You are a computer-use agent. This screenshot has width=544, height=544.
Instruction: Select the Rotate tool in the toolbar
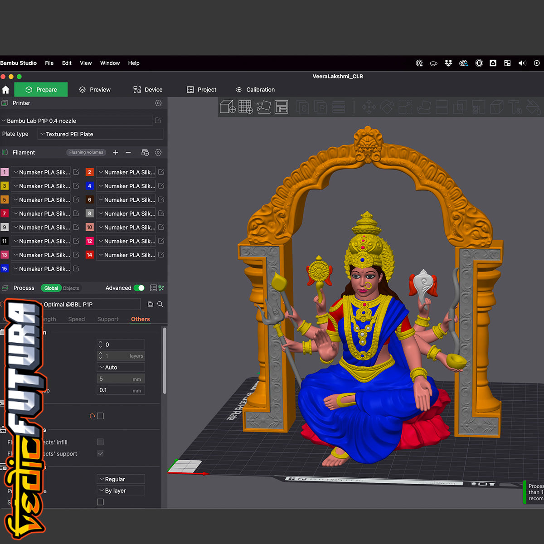(x=387, y=107)
